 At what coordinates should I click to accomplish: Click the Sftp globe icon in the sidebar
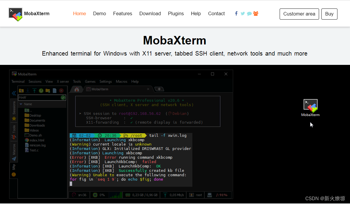point(14,174)
